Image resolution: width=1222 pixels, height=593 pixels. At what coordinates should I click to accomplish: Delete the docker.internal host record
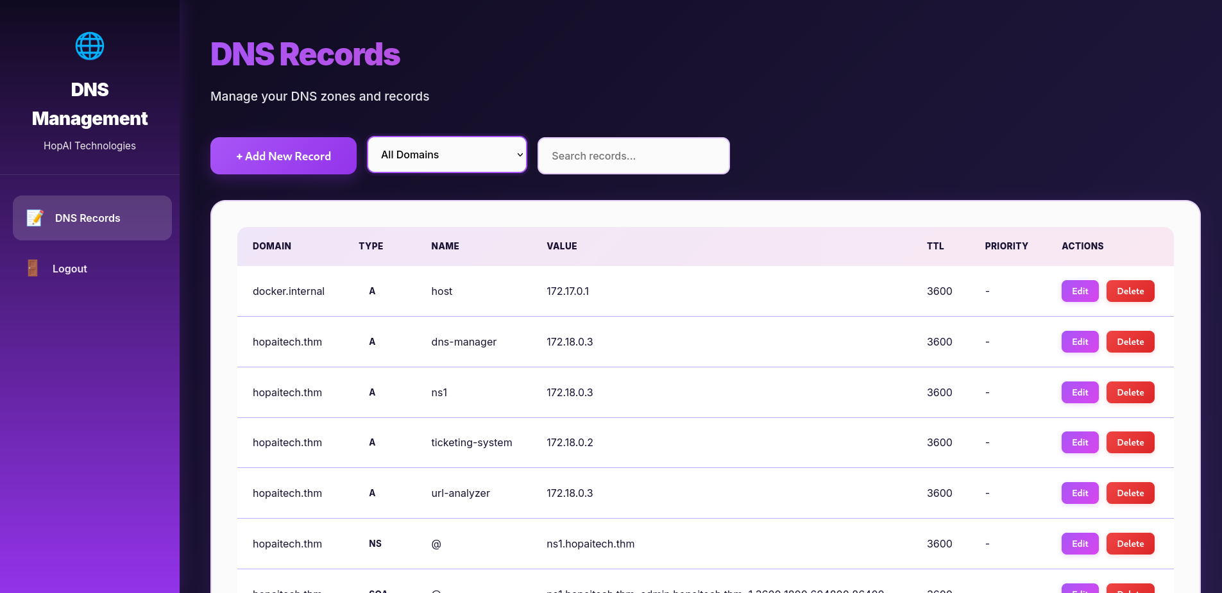pyautogui.click(x=1130, y=291)
